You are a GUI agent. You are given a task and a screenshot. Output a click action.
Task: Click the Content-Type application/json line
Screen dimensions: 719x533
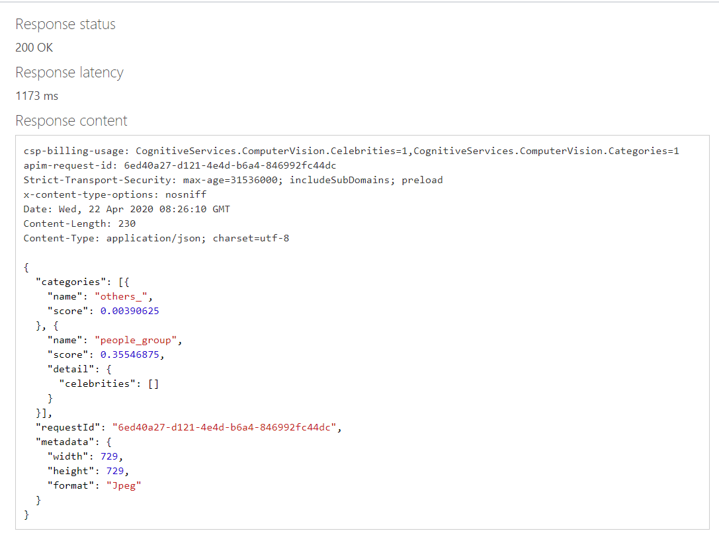tap(156, 238)
